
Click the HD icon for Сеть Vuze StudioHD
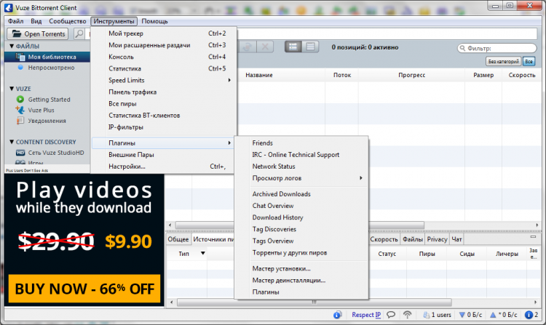tap(20, 153)
